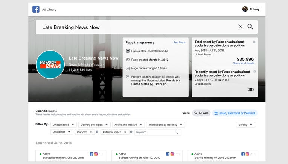This screenshot has width=288, height=164.
Task: Click info icon beside Total spent by Page
Action: coord(254,42)
